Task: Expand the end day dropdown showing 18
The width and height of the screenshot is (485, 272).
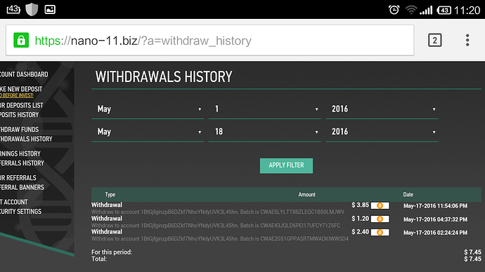Action: (x=265, y=132)
